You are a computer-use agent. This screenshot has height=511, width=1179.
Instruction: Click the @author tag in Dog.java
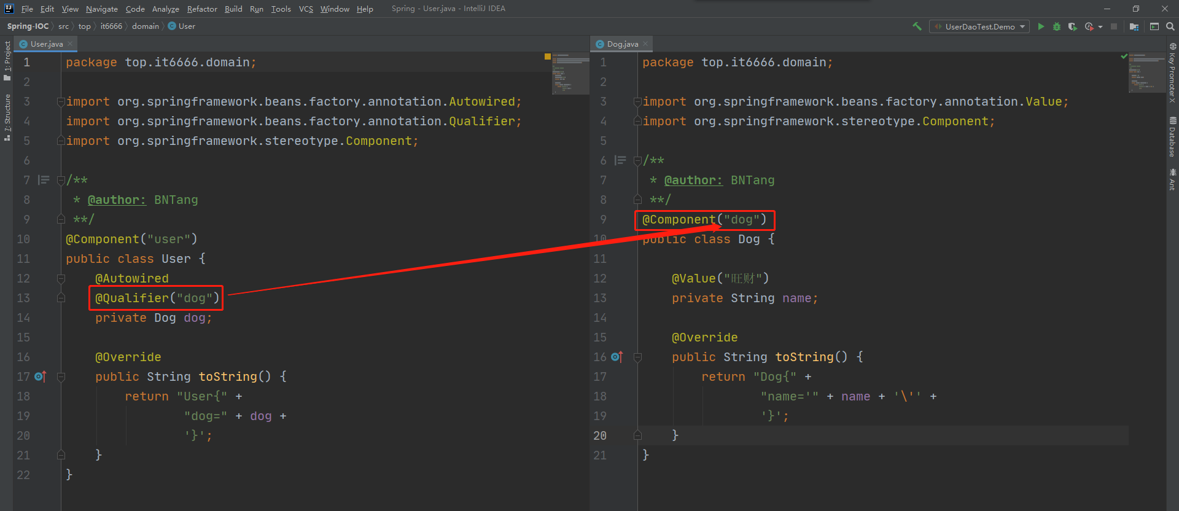pos(693,180)
